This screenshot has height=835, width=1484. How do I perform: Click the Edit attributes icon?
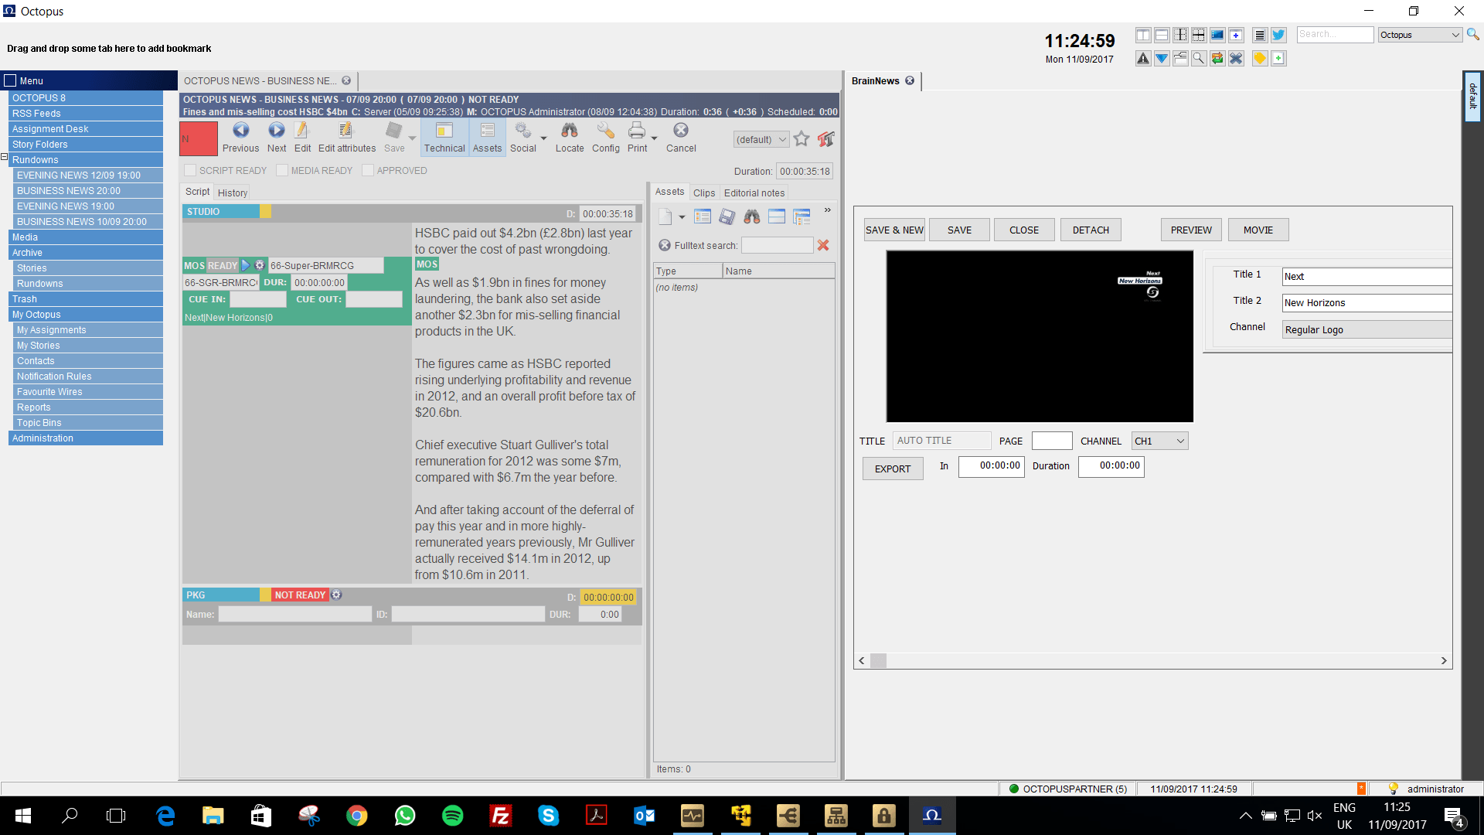click(x=345, y=131)
